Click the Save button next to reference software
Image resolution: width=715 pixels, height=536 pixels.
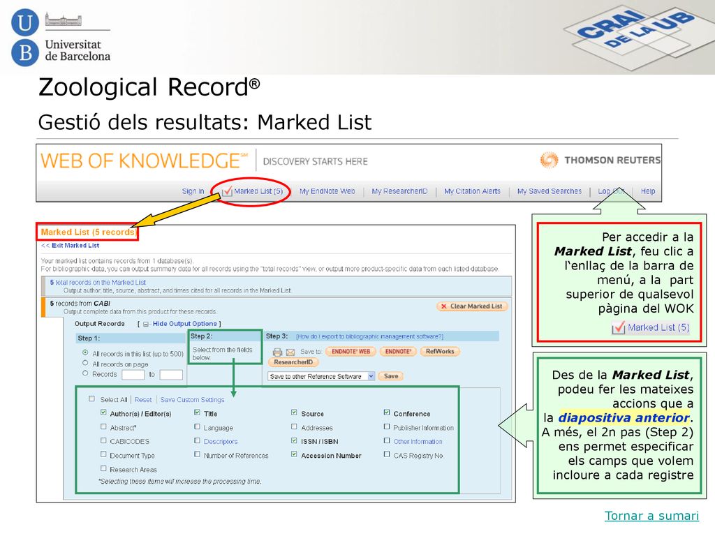pos(391,376)
